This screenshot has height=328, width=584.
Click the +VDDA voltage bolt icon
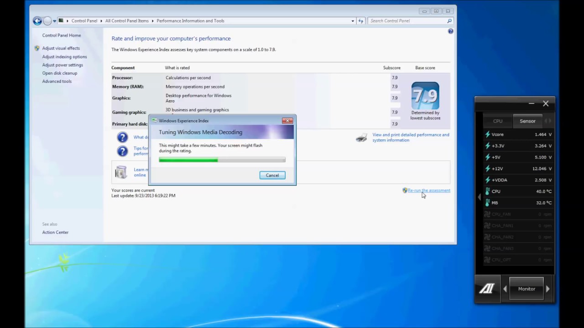point(487,180)
